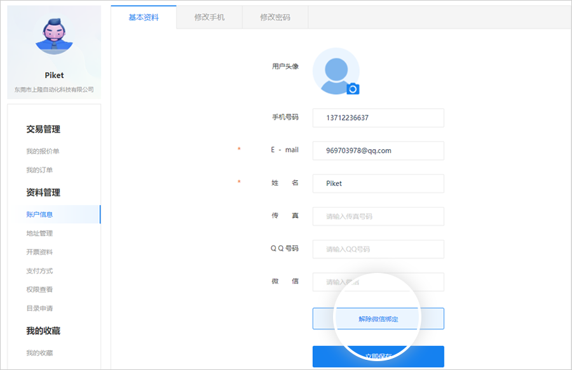Open the 修改密码 tab

click(275, 17)
